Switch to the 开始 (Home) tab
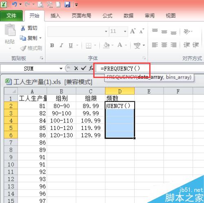 (x=34, y=16)
